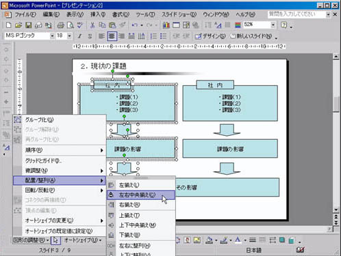Viewport: 341px width, 256px height.
Task: Select グループ化 menu item
Action: click(x=60, y=119)
